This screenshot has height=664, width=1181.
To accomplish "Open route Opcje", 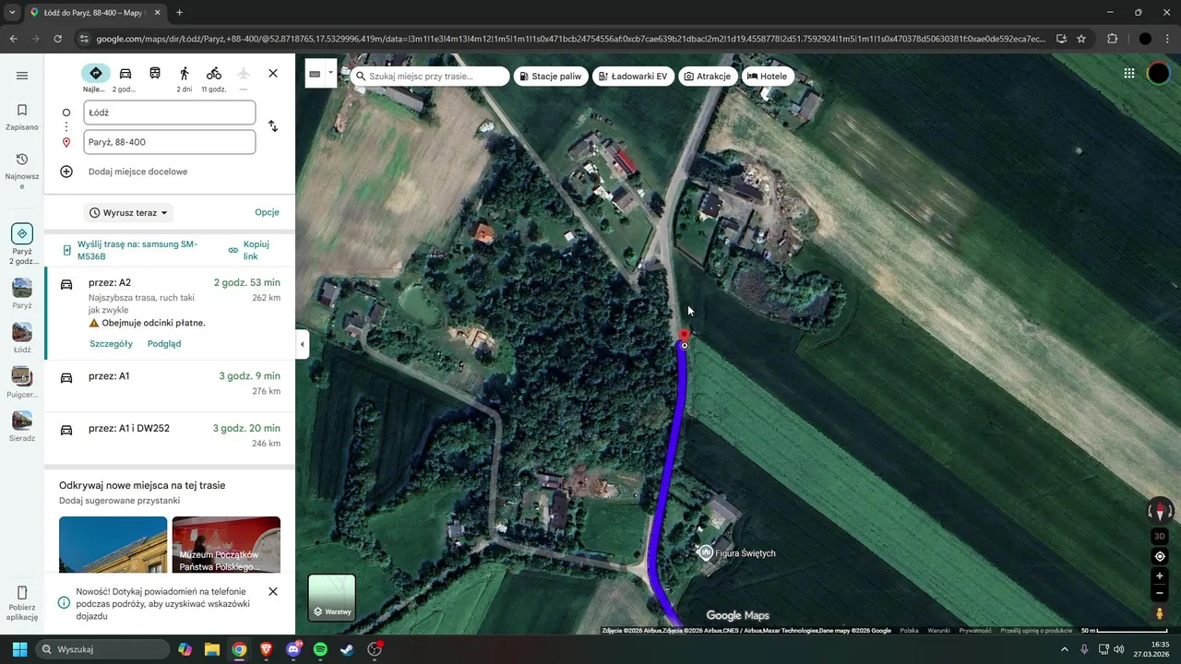I will click(x=267, y=212).
